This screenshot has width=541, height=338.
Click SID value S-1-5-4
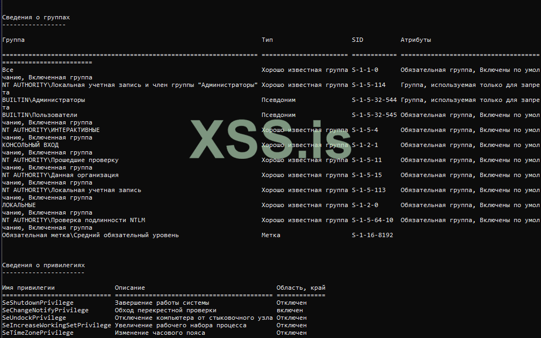pos(365,130)
